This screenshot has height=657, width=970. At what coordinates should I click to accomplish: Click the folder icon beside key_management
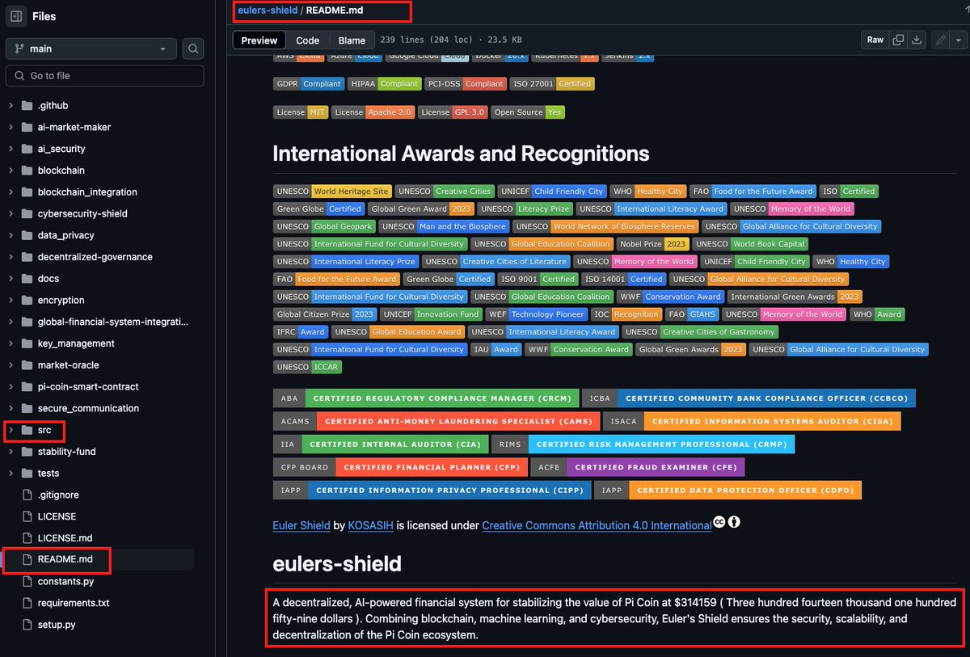coord(27,343)
